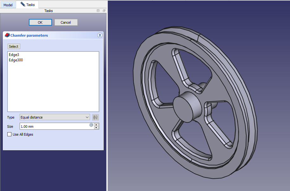
Task: Open the Type dropdown showing Equal distance
Action: click(x=55, y=117)
